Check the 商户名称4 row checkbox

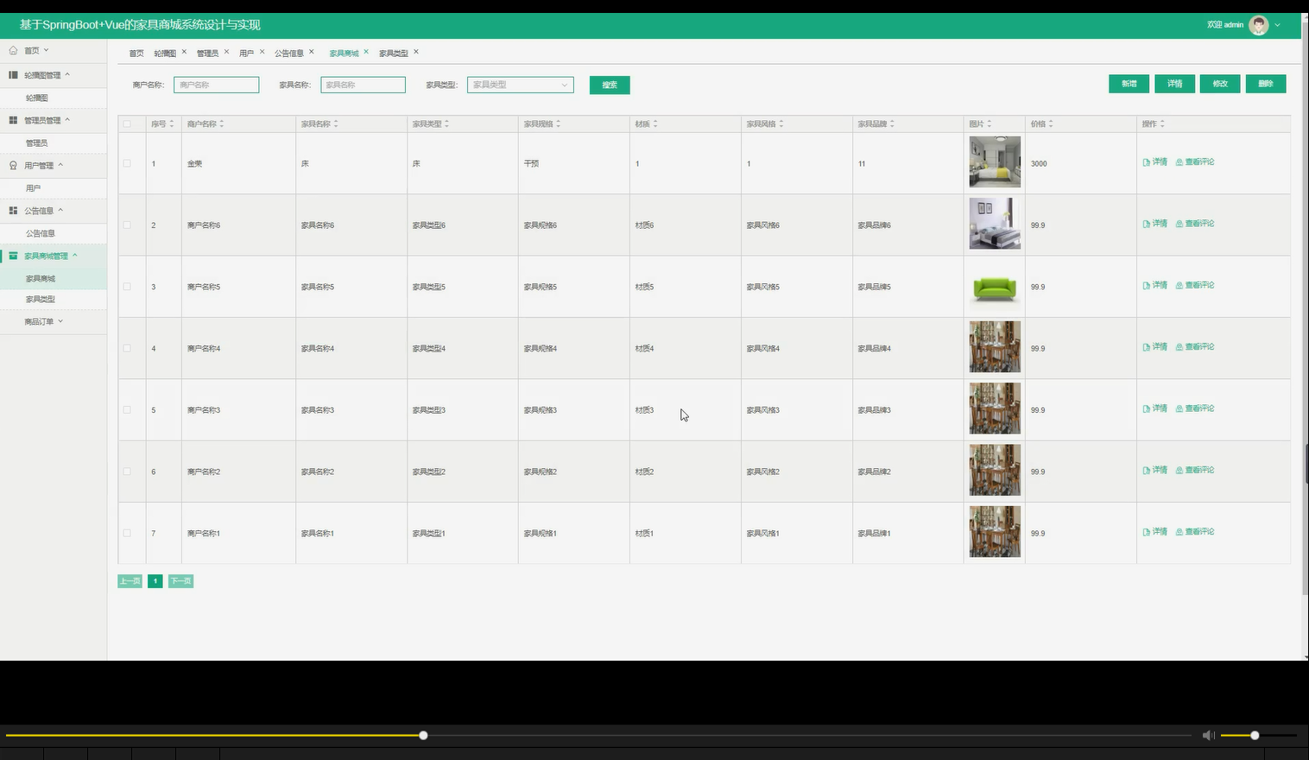pos(127,348)
